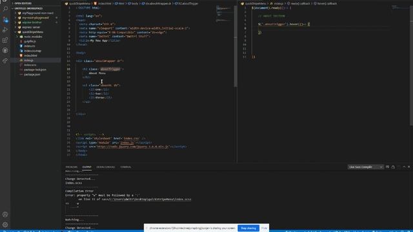Viewport: 413px width, 232px height.
Task: Close the bottom panel
Action: click(x=409, y=167)
